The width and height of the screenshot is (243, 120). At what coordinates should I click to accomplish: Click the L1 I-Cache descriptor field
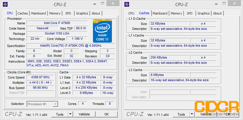183,46
